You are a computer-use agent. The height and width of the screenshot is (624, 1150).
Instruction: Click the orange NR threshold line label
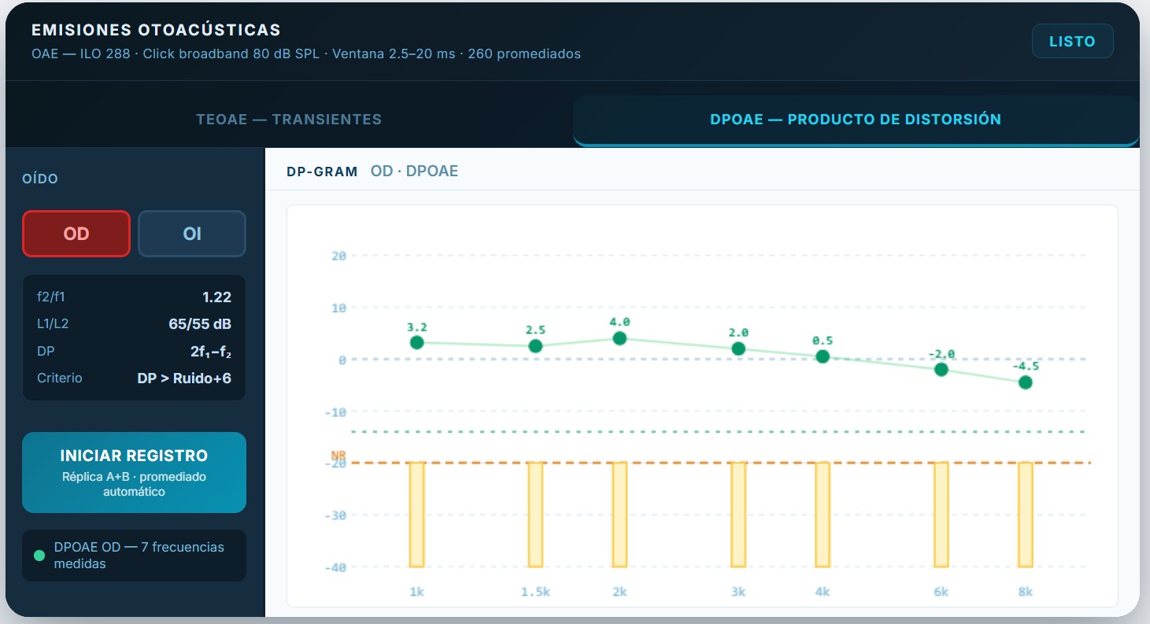[x=338, y=456]
